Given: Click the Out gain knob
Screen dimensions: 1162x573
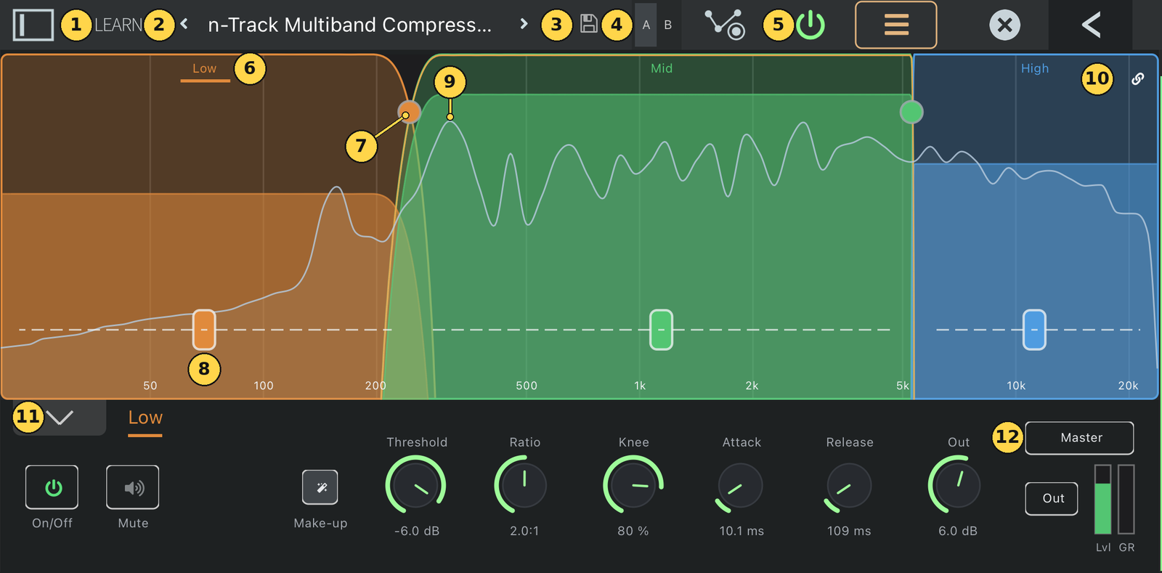Looking at the screenshot, I should 957,486.
